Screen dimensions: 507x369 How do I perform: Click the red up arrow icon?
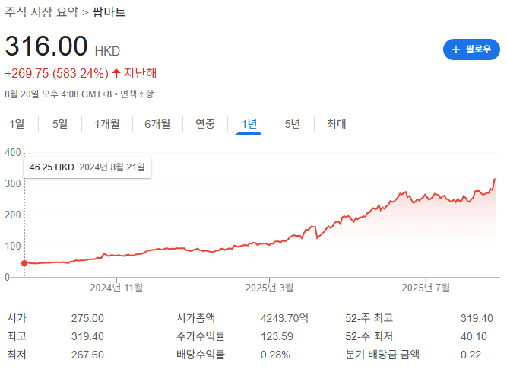click(x=116, y=73)
